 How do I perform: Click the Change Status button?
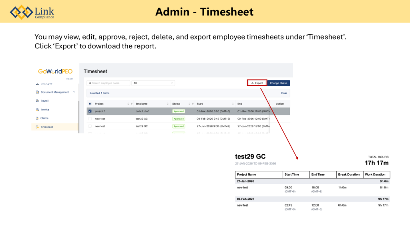coord(278,83)
